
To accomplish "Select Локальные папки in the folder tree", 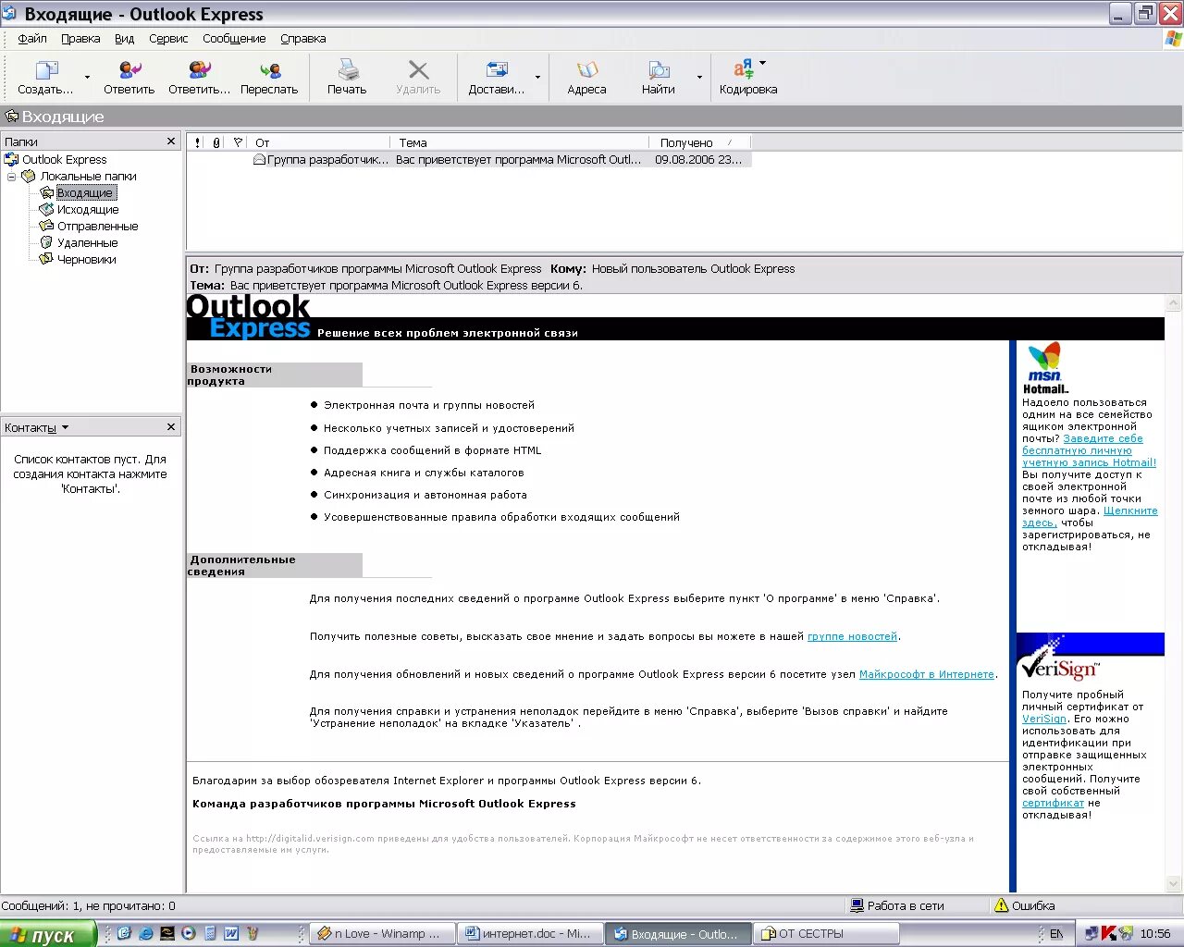I will [x=88, y=176].
